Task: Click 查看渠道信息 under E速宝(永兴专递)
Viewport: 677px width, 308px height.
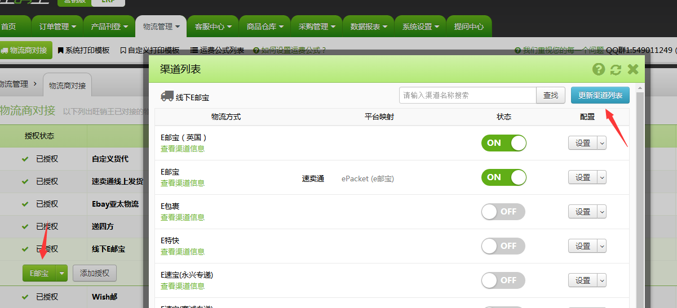Action: (x=183, y=286)
